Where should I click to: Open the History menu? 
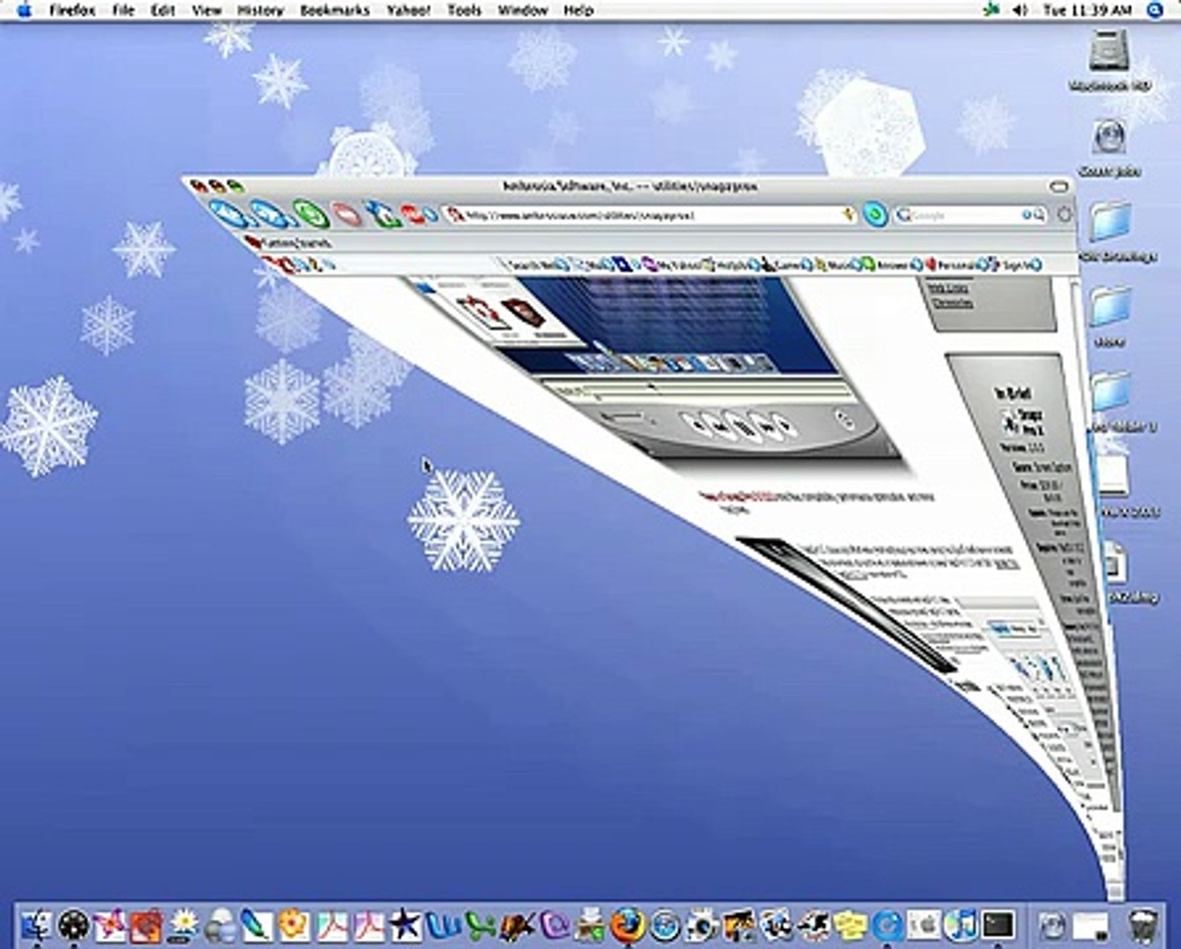[260, 11]
